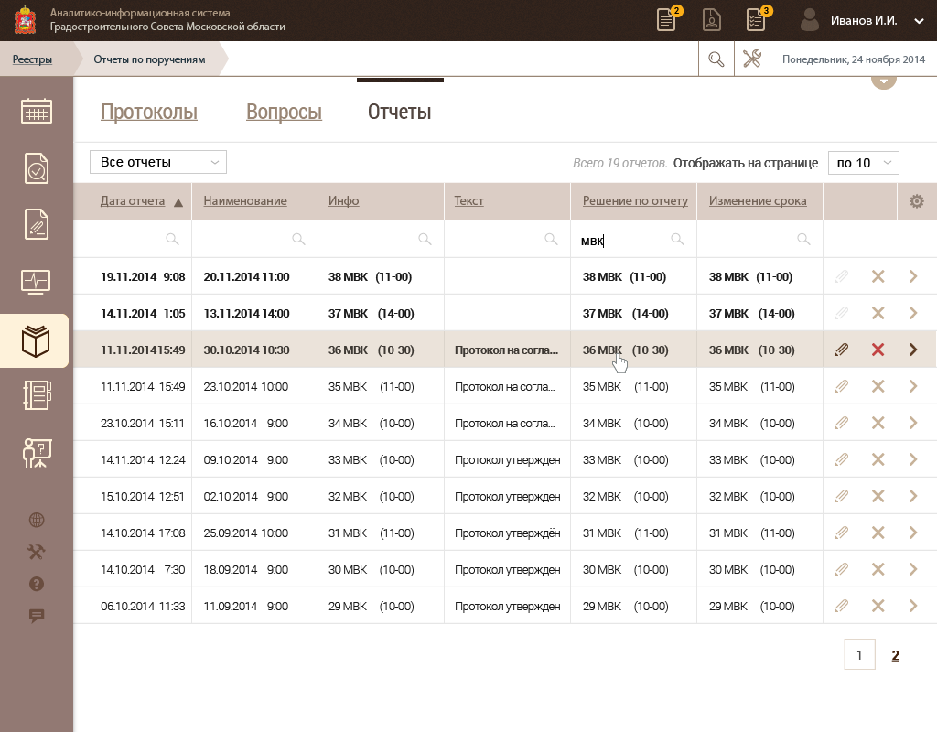The height and width of the screenshot is (732, 937).
Task: Sort by Изменение срока column header
Action: click(x=758, y=201)
